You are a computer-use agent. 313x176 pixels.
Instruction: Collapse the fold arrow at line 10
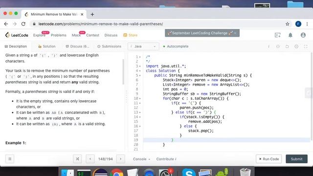tap(140, 99)
